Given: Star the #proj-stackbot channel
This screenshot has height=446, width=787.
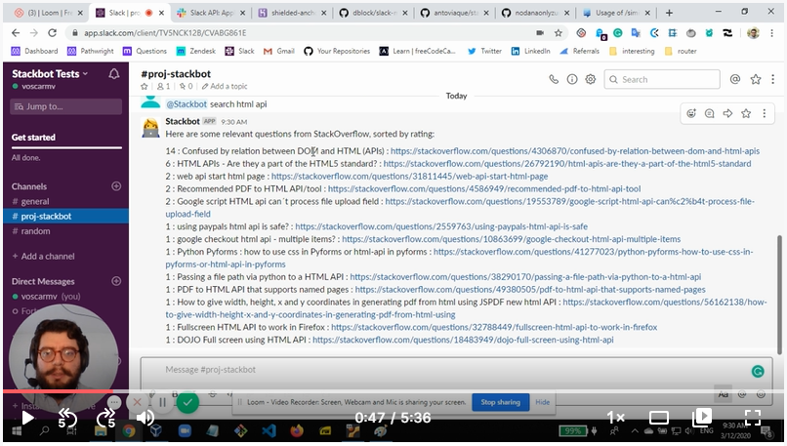Looking at the screenshot, I should point(145,86).
